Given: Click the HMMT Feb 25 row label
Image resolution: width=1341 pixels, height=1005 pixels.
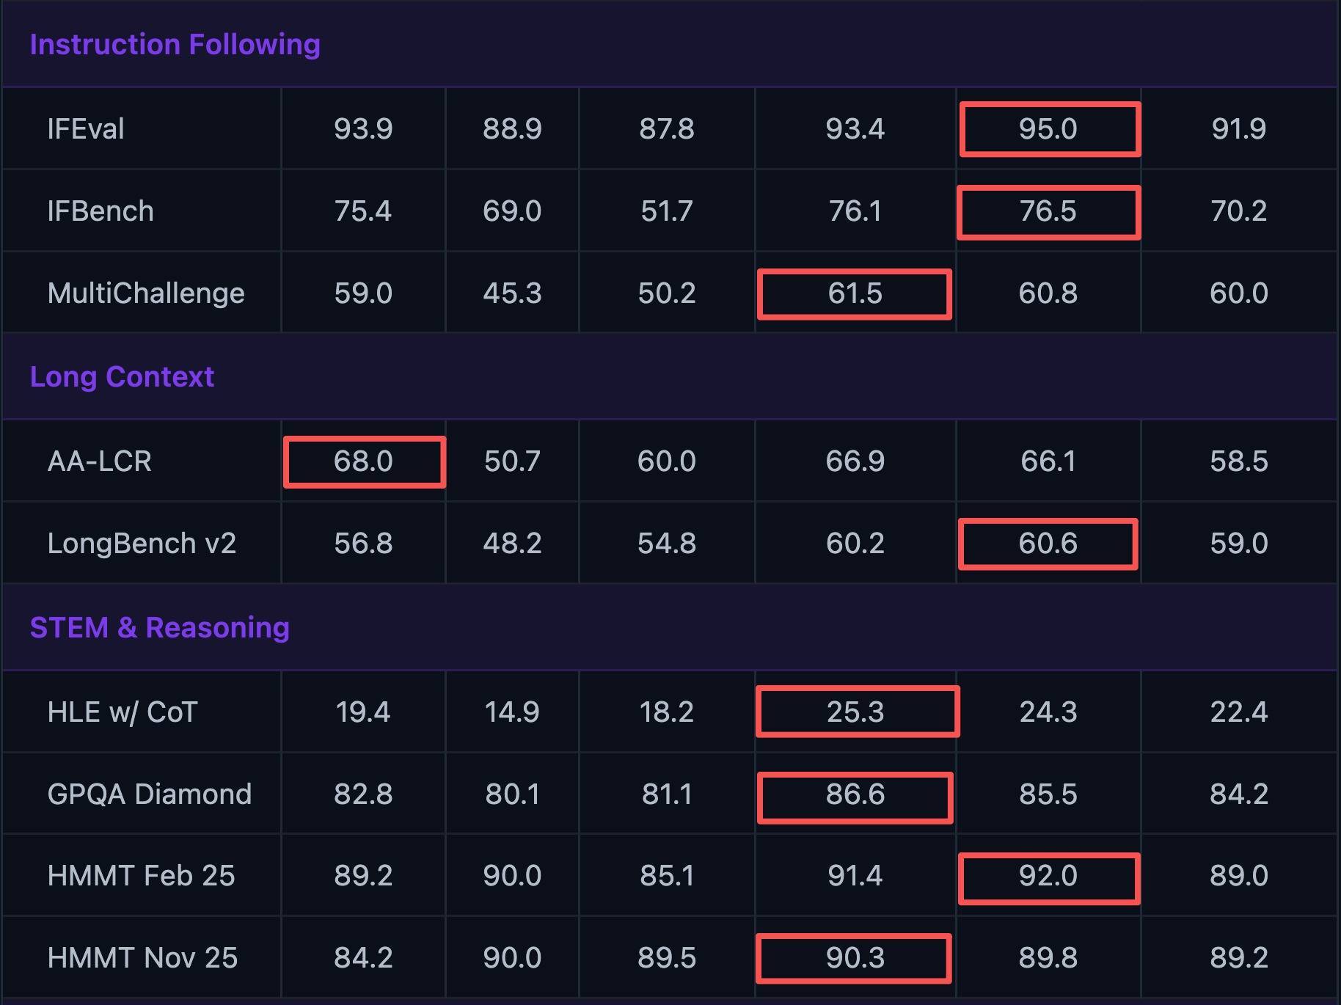Looking at the screenshot, I should 141,876.
